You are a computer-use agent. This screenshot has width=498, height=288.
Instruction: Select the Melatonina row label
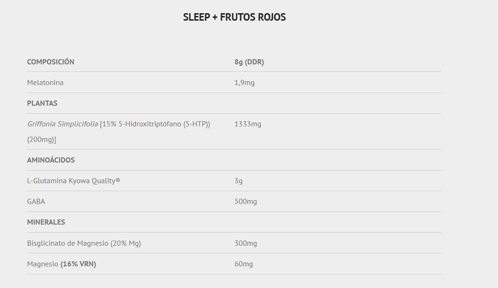(45, 83)
